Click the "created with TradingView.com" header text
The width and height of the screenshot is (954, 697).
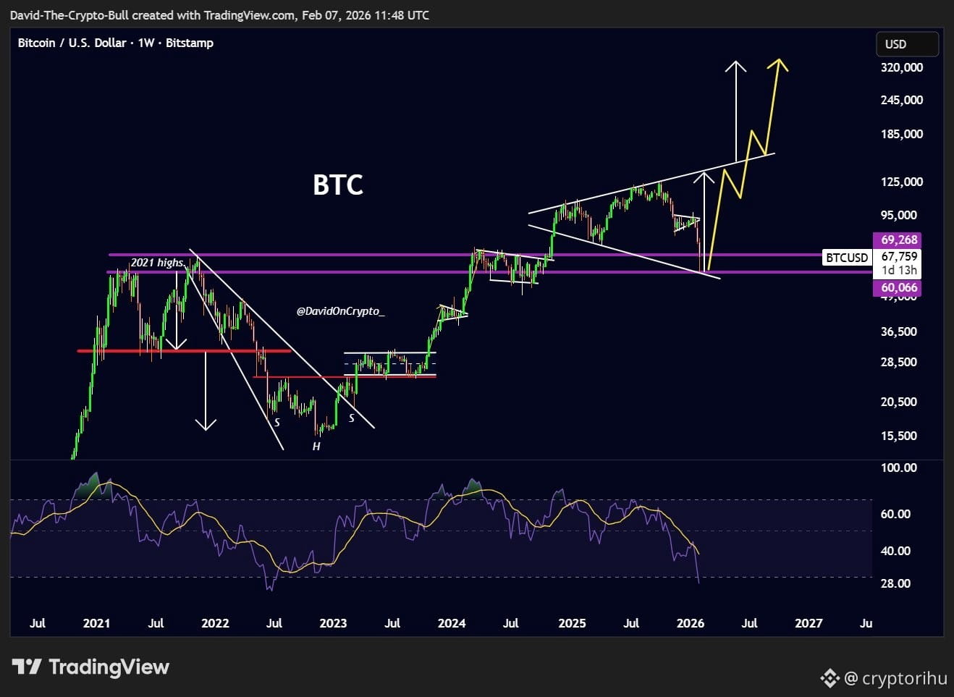212,15
